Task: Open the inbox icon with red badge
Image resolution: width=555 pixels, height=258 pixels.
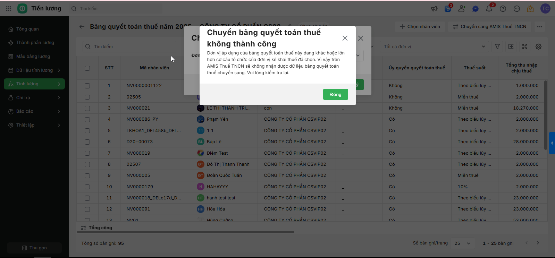Action: click(448, 8)
